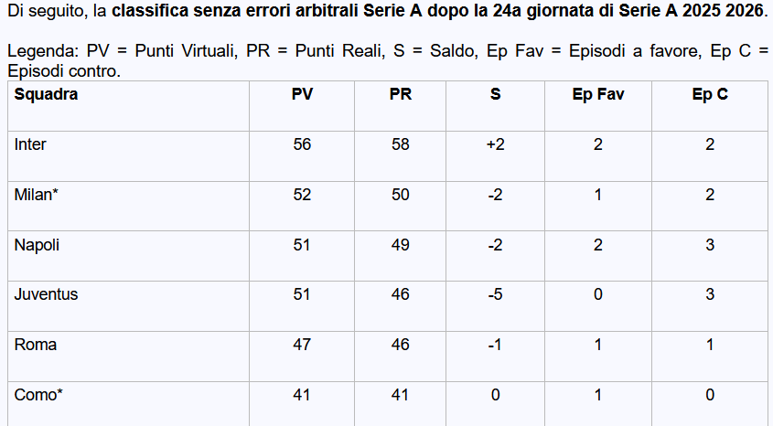Screen dimensions: 773x426
Task: Click the S column header
Action: pos(496,94)
